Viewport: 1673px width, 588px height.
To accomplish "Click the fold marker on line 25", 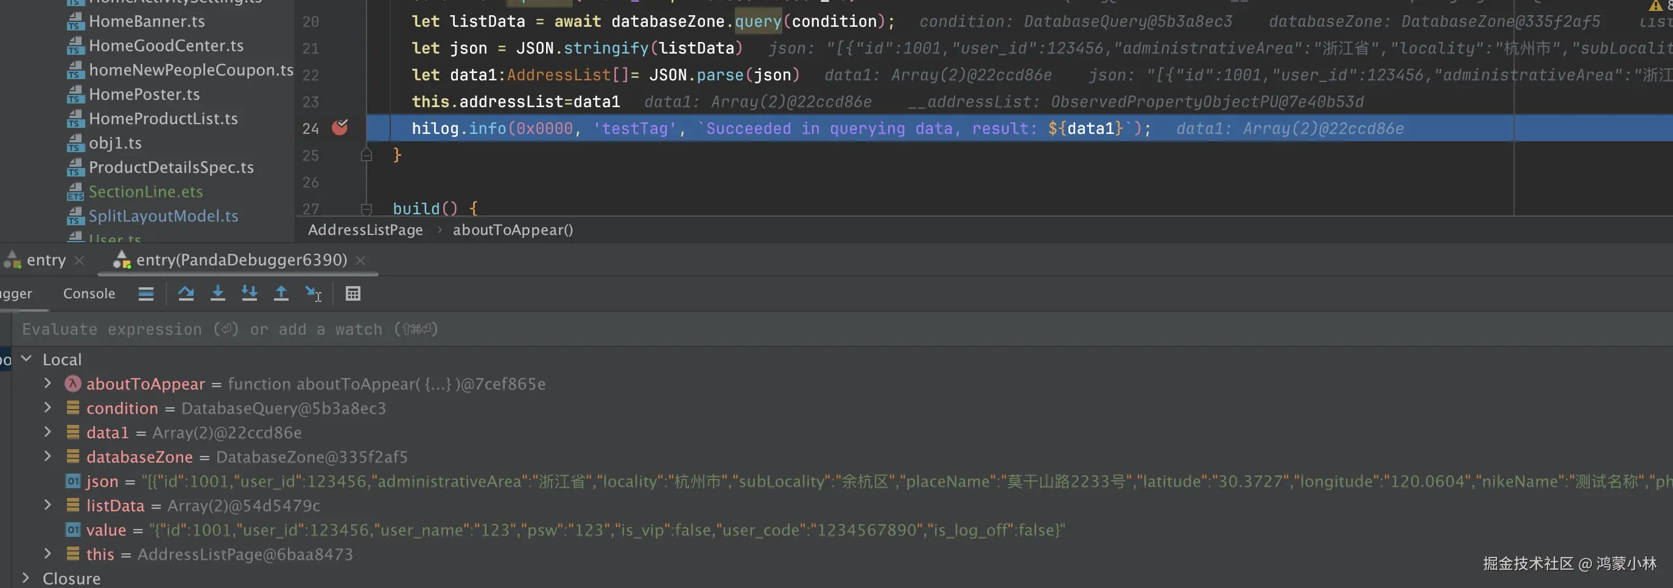I will point(367,155).
